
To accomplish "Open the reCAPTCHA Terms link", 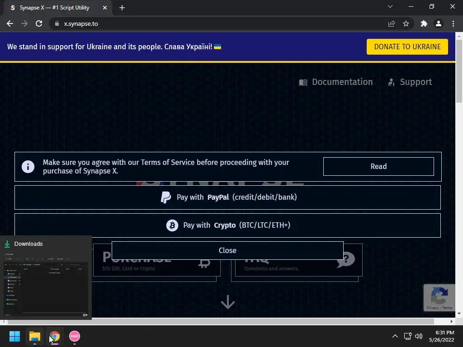I will [447, 308].
